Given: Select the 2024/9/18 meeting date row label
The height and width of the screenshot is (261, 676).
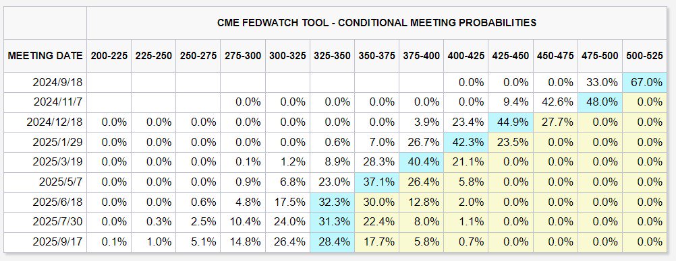Looking at the screenshot, I should [45, 82].
